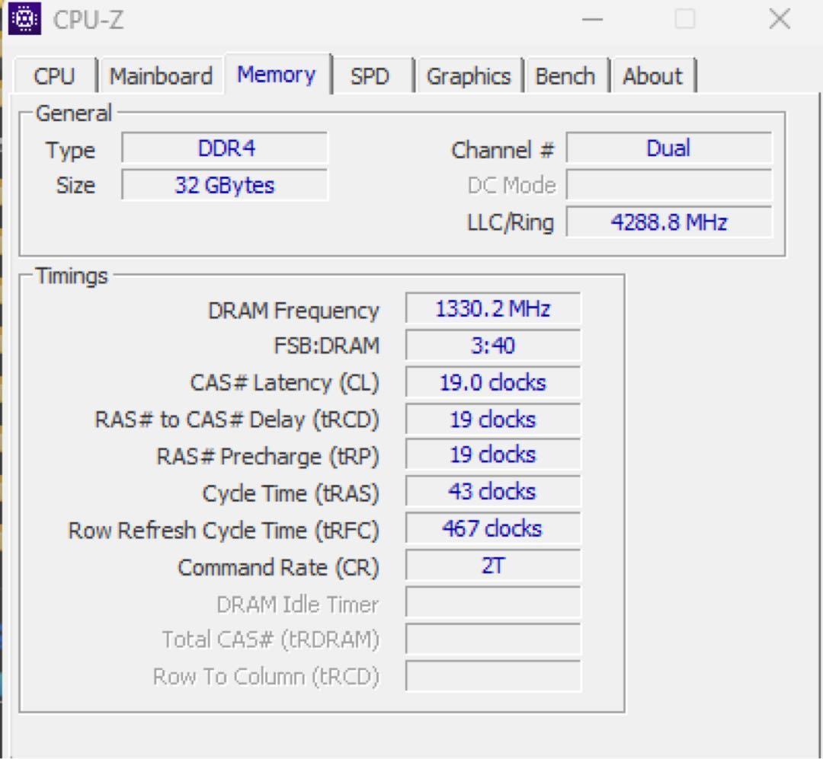Image resolution: width=823 pixels, height=759 pixels.
Task: Click the tRFC 467 clocks field
Action: click(493, 527)
